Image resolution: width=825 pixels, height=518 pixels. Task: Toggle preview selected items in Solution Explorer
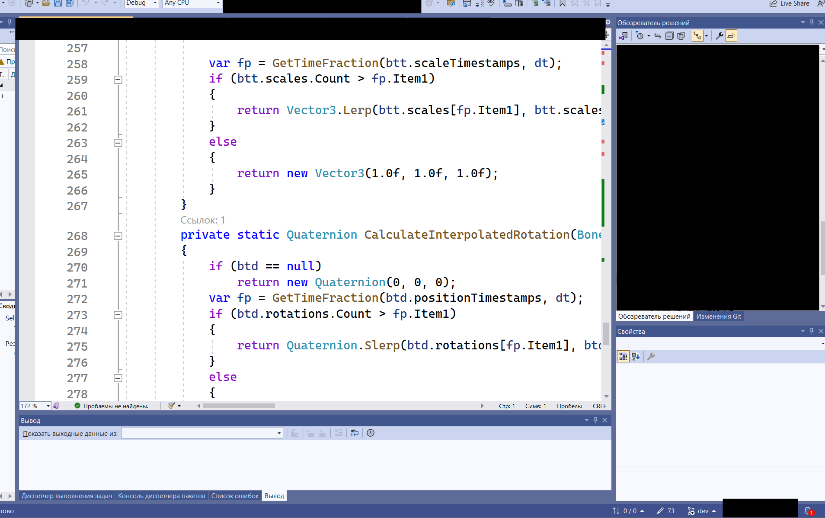[x=731, y=36]
